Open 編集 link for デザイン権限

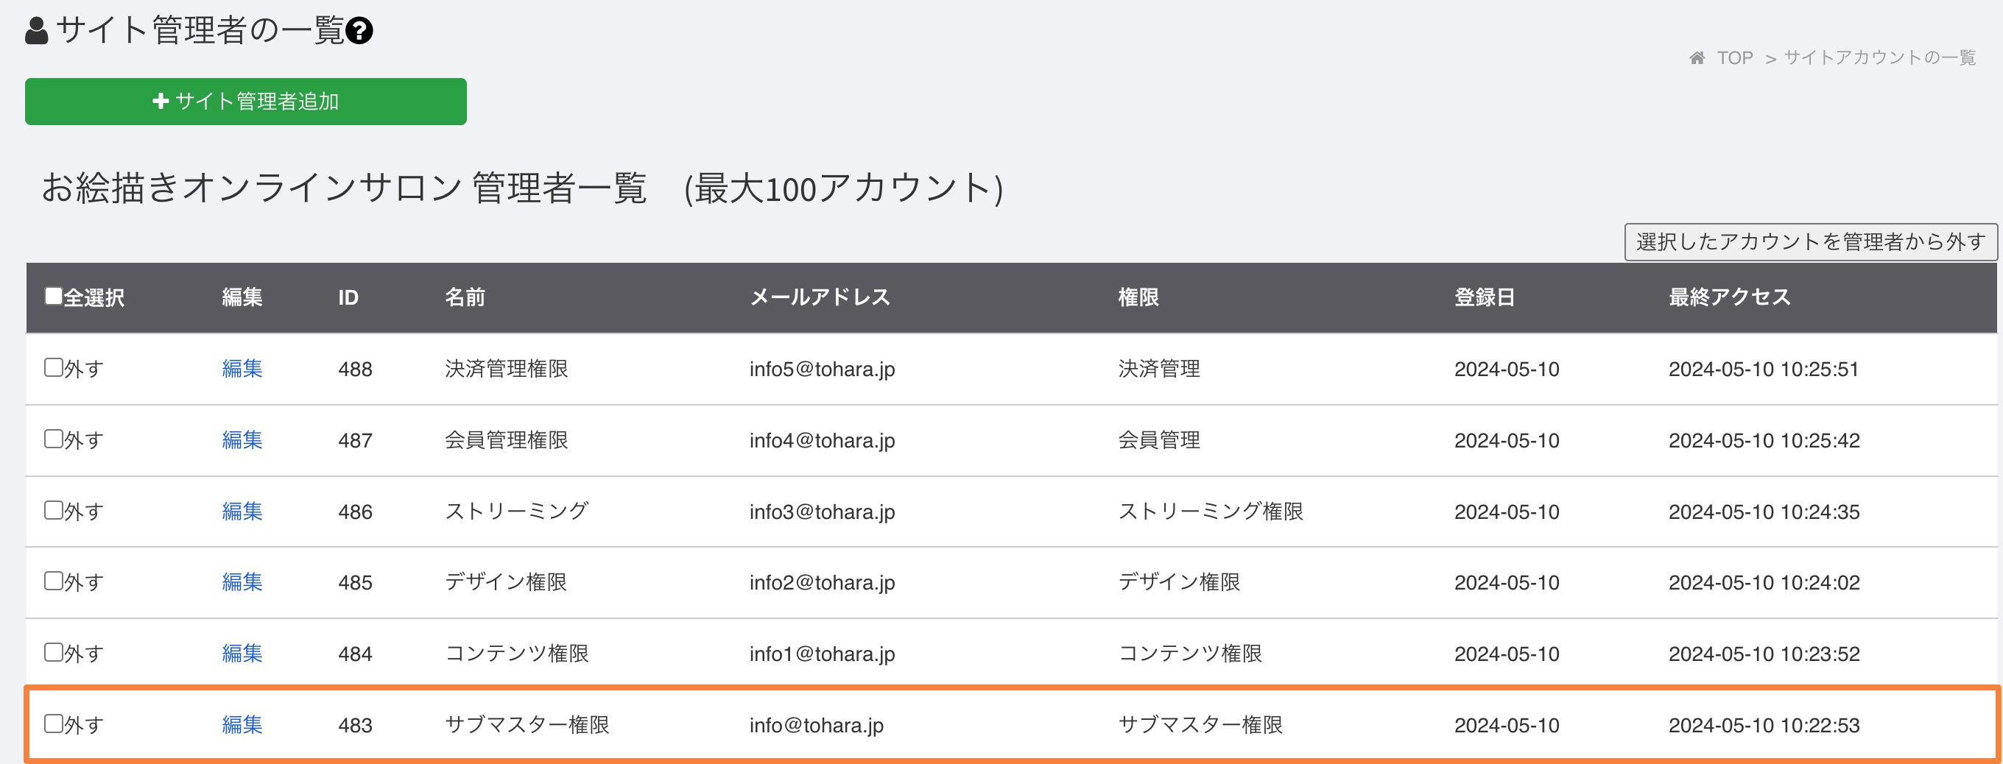coord(242,582)
